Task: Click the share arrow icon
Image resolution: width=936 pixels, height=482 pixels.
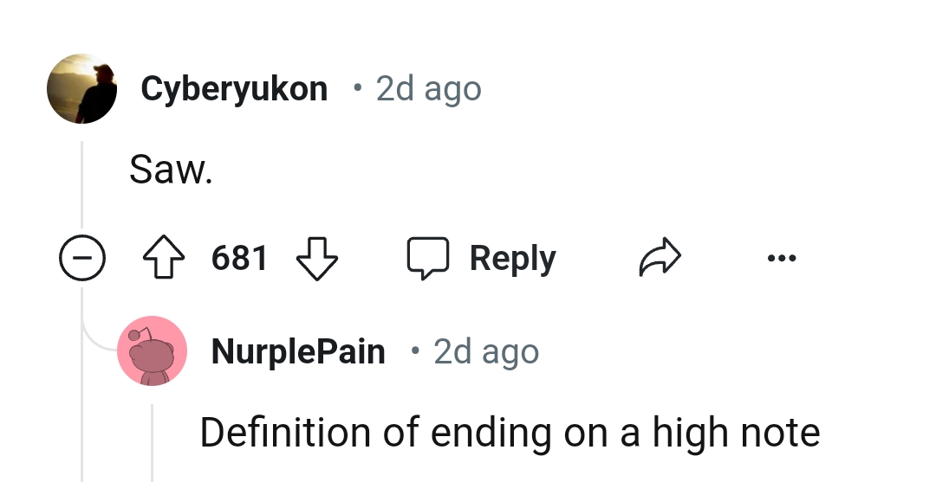Action: pyautogui.click(x=661, y=259)
